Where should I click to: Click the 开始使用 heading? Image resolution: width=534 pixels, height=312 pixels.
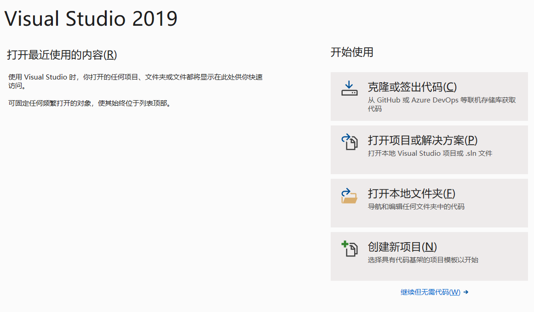click(352, 52)
